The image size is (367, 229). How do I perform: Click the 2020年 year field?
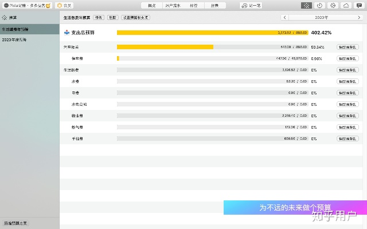click(322, 18)
